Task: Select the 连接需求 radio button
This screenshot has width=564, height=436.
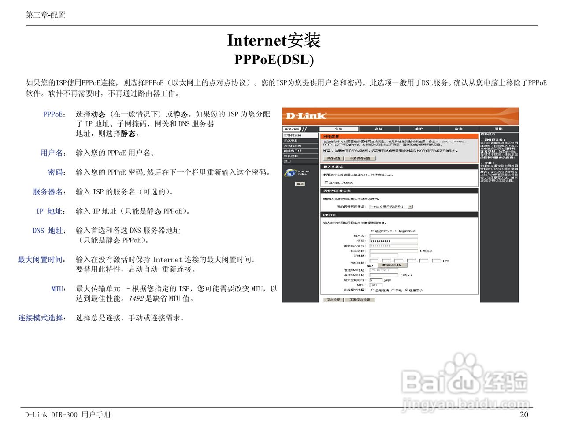Action: [406, 290]
